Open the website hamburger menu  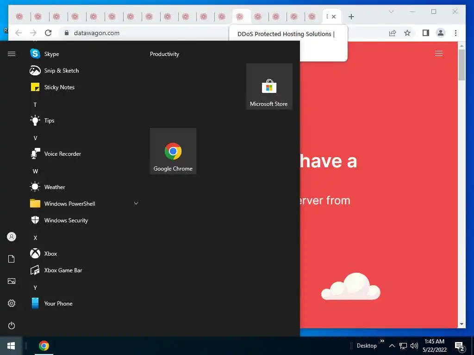[x=439, y=54]
